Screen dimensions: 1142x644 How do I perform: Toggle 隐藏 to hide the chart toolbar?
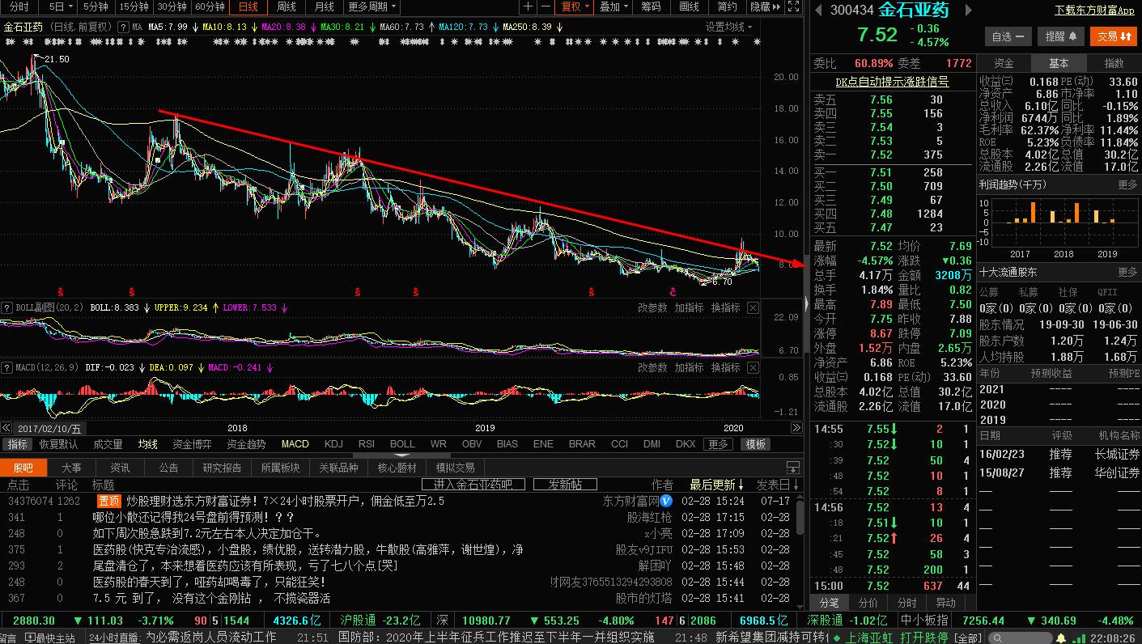pos(761,7)
